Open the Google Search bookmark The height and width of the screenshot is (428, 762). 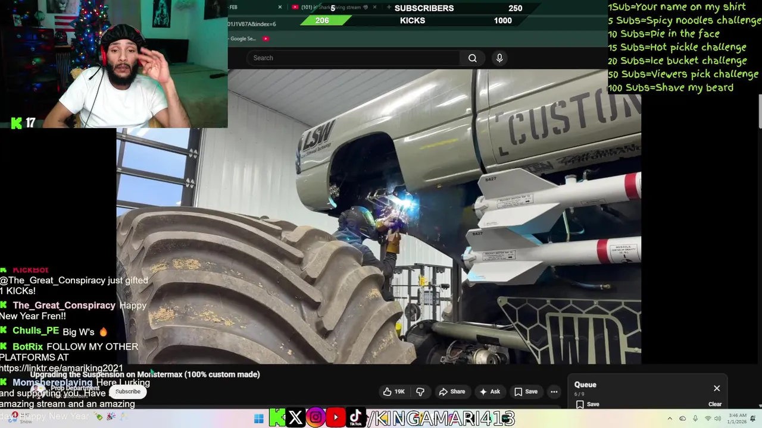(x=242, y=39)
